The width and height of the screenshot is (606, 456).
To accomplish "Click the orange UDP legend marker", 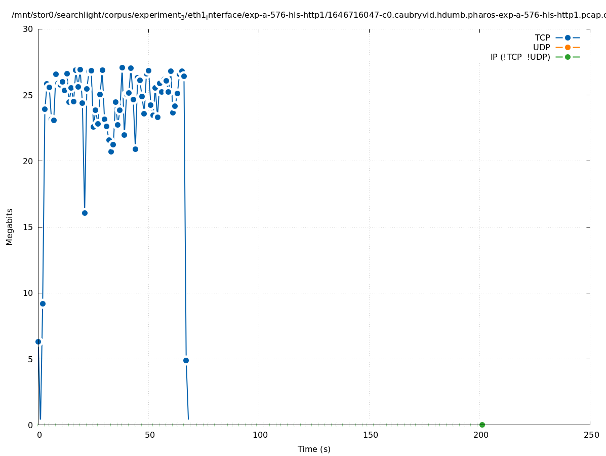I will tap(568, 48).
